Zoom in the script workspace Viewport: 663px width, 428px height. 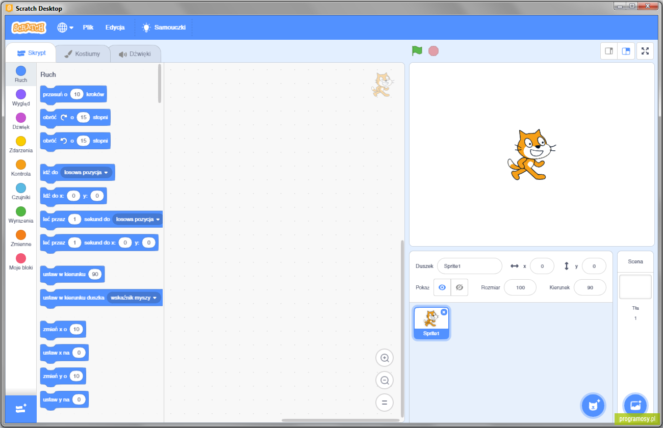pyautogui.click(x=385, y=358)
